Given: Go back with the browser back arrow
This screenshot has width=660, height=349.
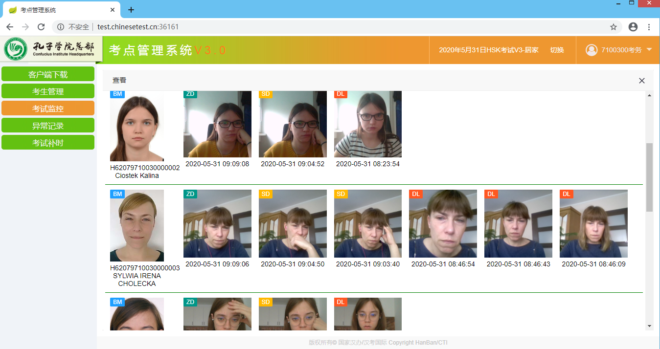Looking at the screenshot, I should 10,27.
